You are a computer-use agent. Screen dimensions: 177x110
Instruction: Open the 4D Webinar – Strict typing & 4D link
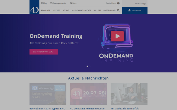click(47, 109)
